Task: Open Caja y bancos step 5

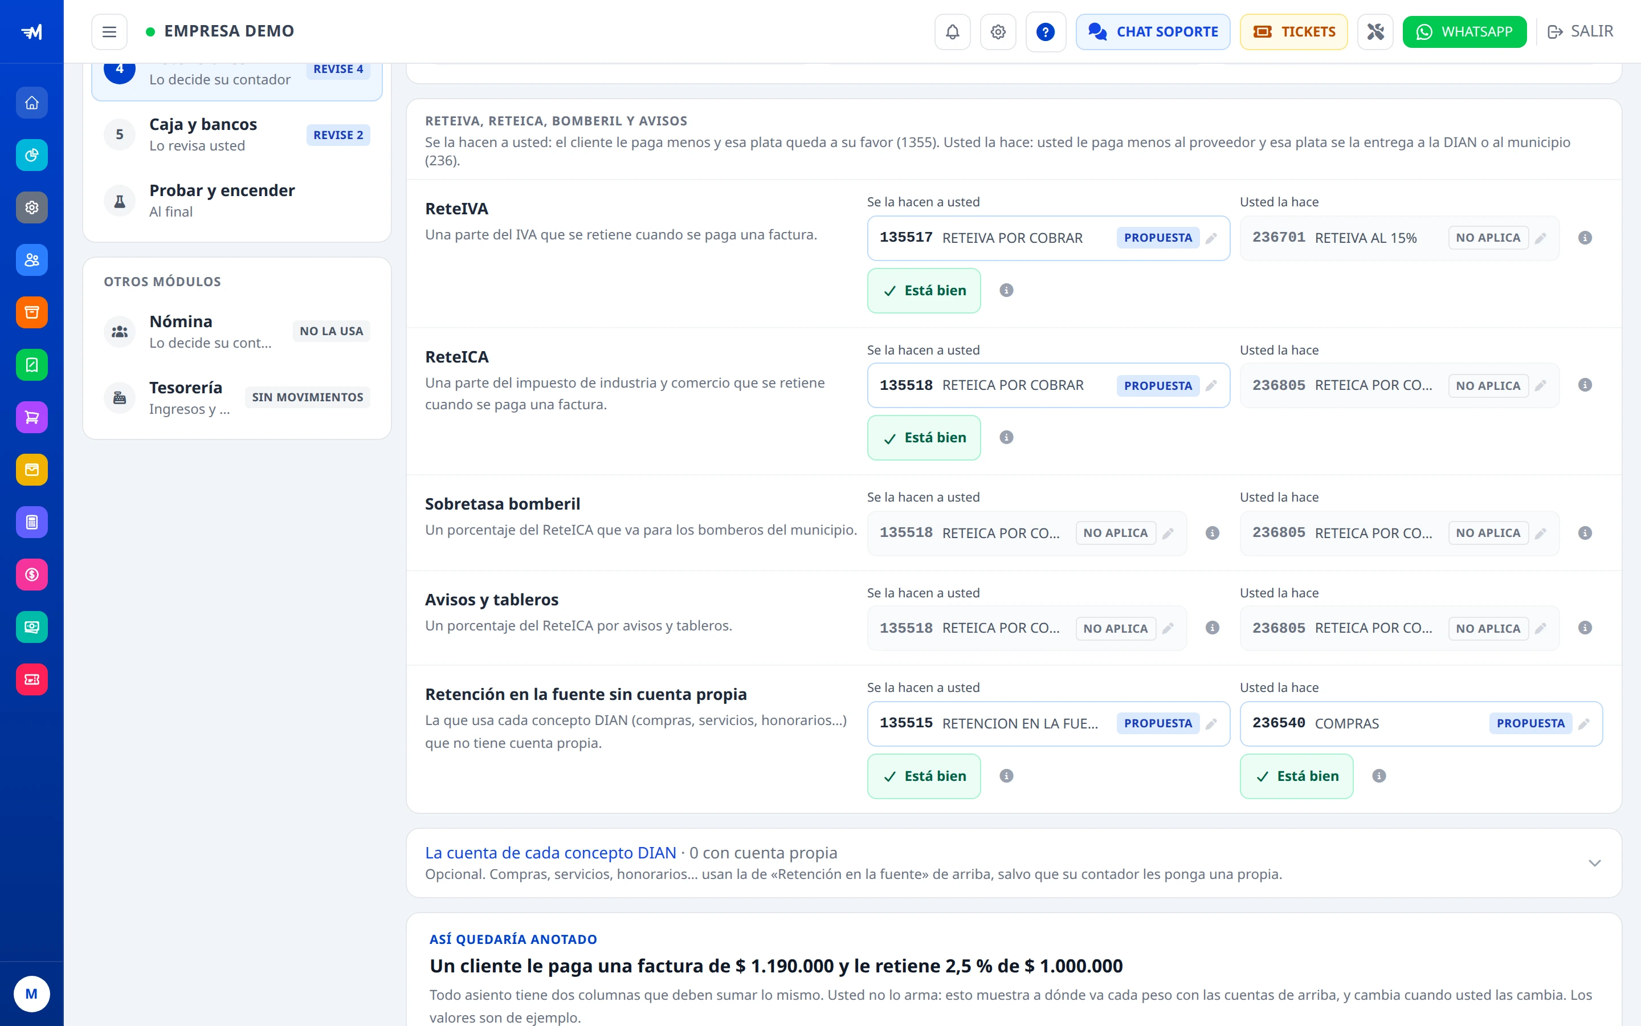Action: point(236,135)
